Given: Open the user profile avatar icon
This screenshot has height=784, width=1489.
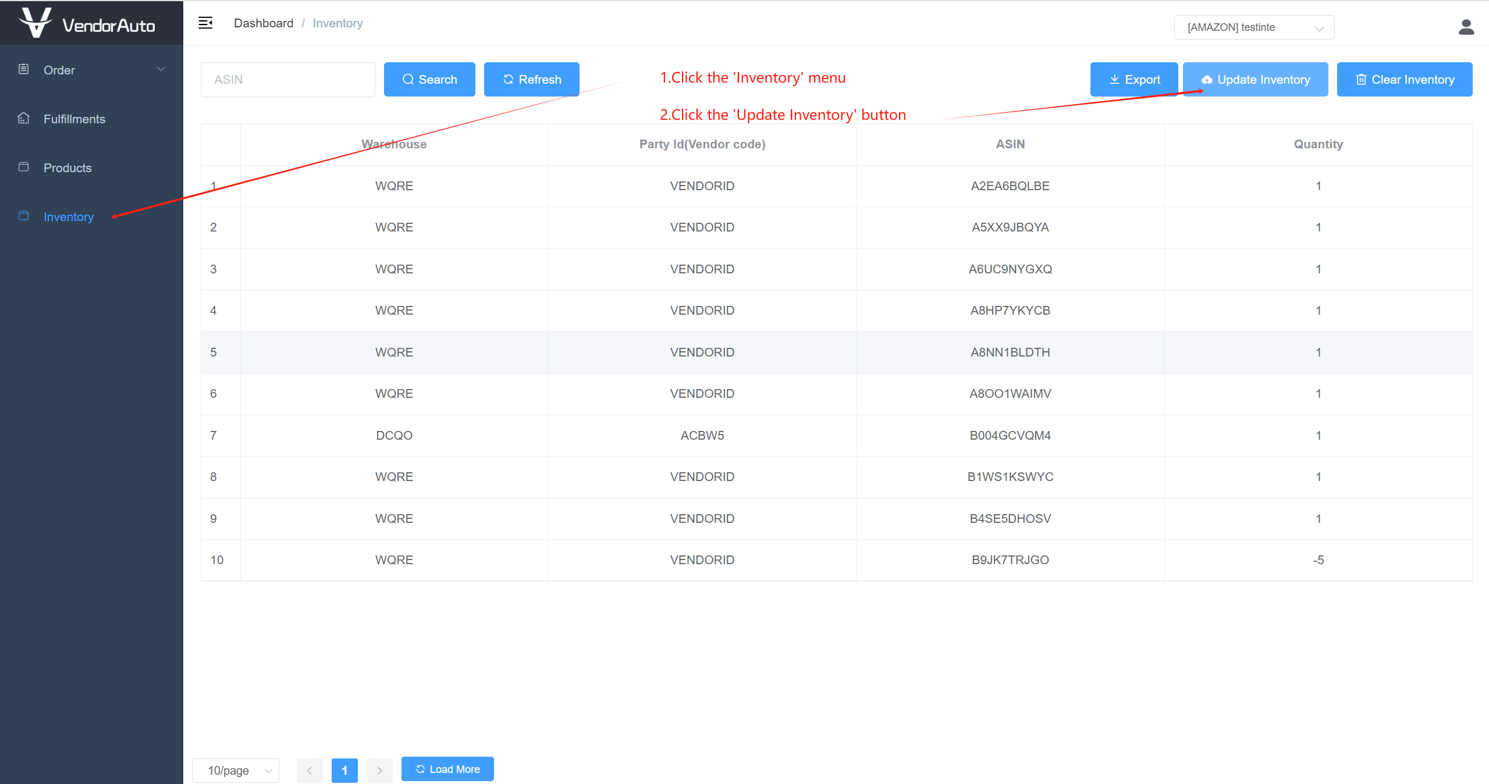Looking at the screenshot, I should click(x=1466, y=27).
